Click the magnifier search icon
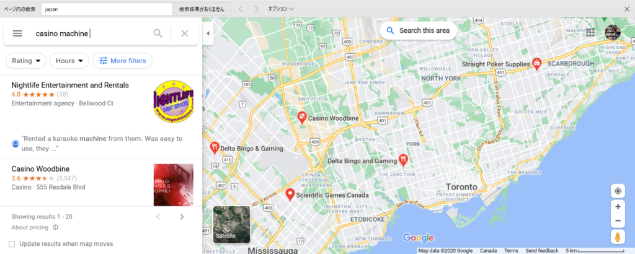 click(x=158, y=33)
